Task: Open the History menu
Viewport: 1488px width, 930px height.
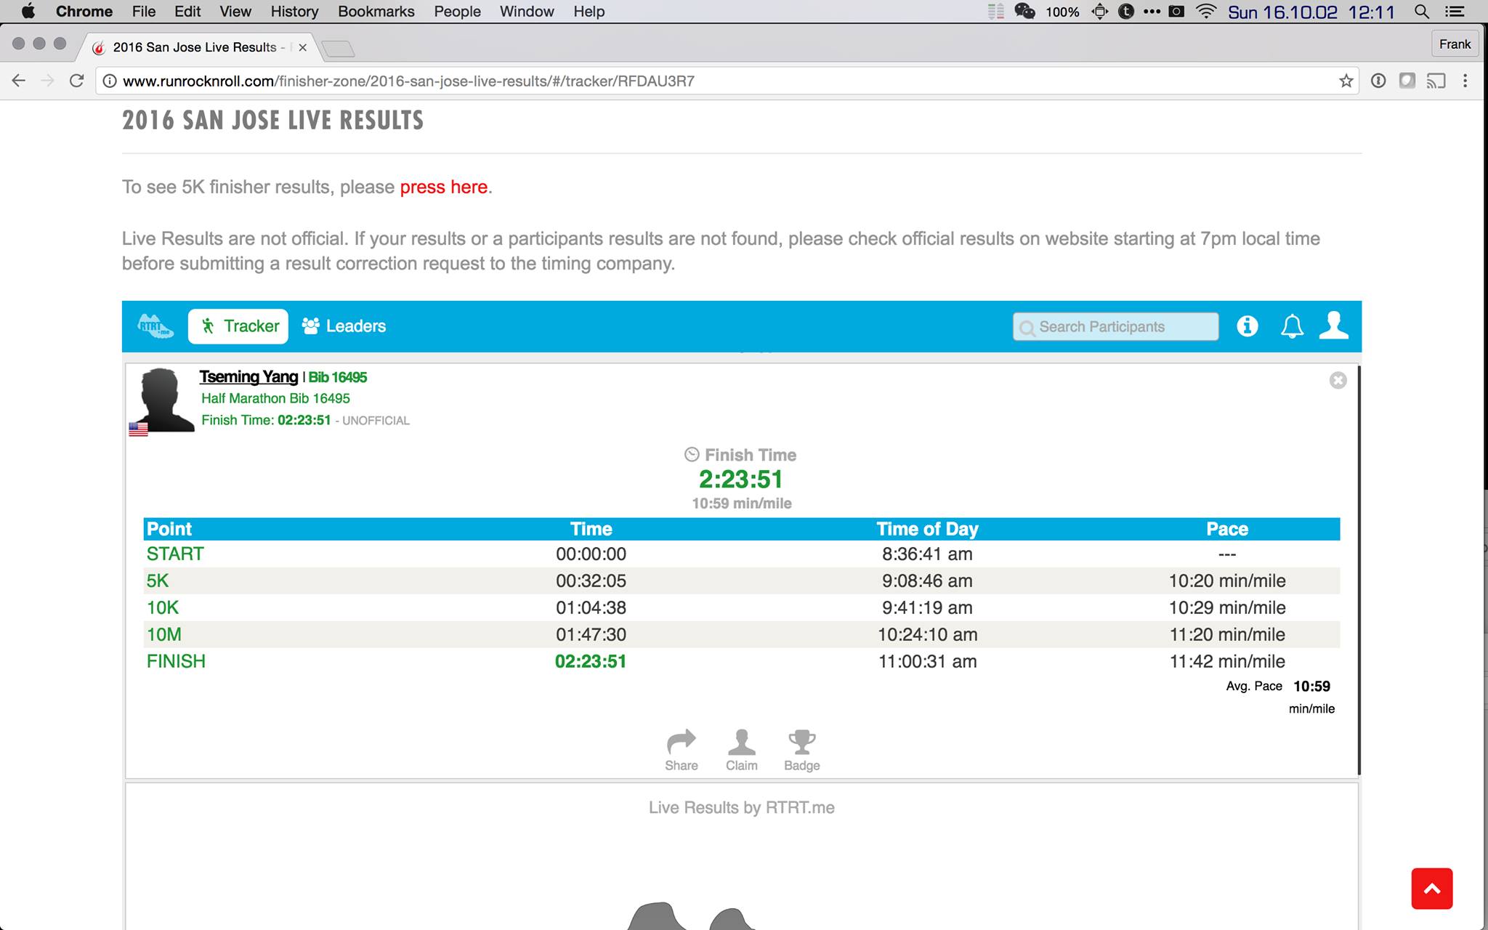Action: pos(294,12)
